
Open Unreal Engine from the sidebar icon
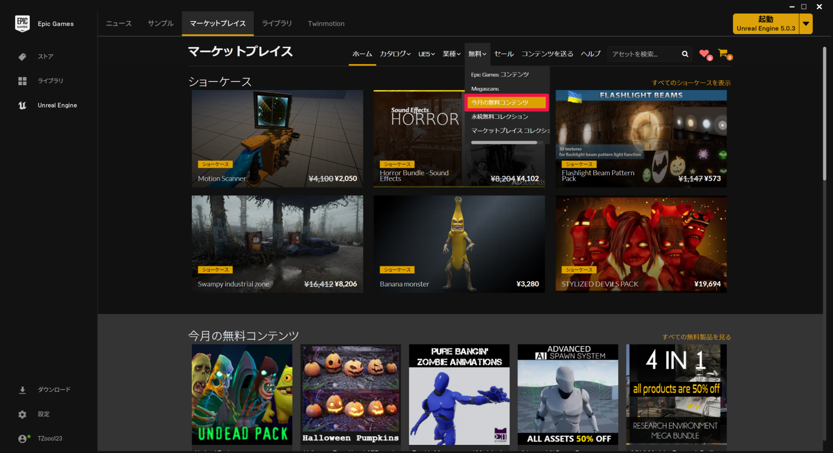[22, 105]
